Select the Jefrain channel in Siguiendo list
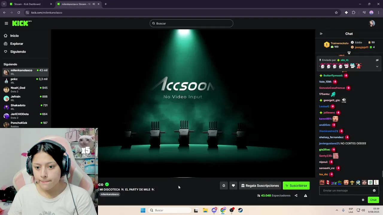The width and height of the screenshot is (383, 215). tap(25, 98)
